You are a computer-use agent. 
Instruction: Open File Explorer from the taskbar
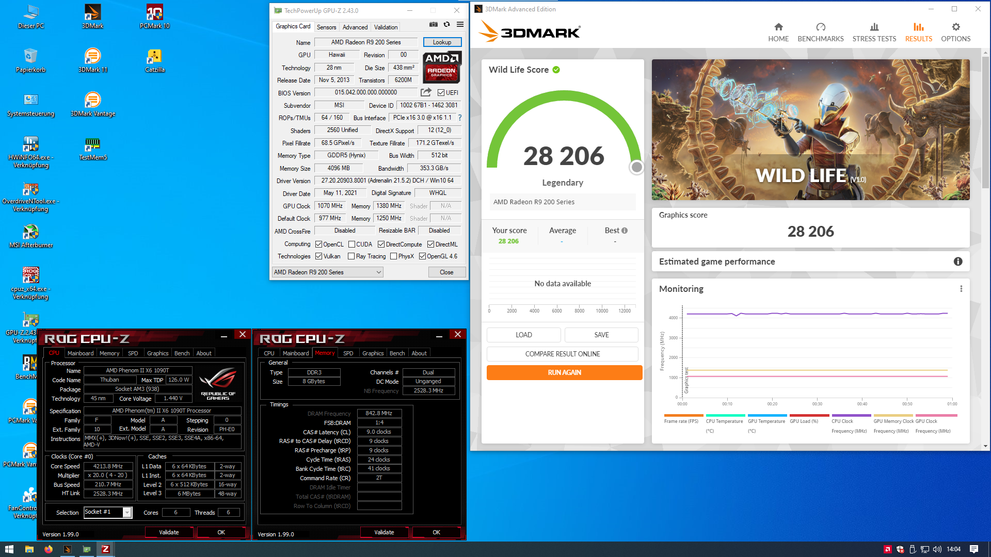pyautogui.click(x=29, y=549)
